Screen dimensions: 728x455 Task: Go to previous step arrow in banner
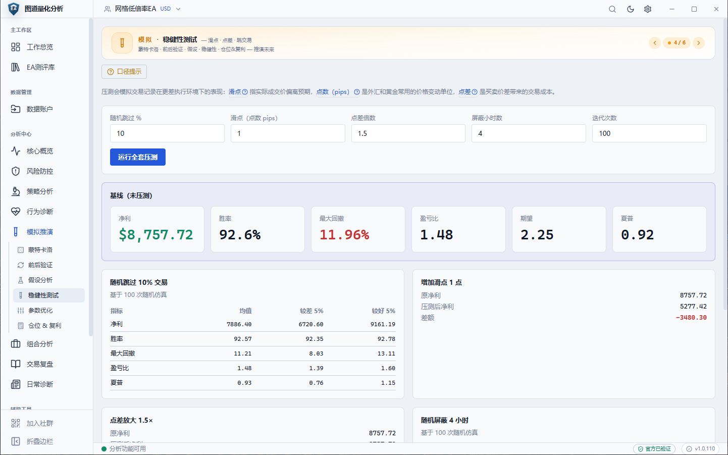click(x=655, y=43)
